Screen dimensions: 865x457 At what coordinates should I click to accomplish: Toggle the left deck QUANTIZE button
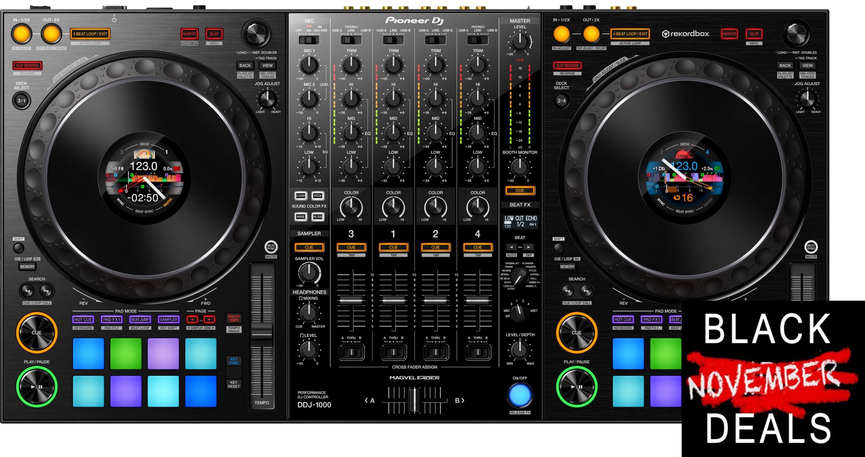click(x=189, y=34)
